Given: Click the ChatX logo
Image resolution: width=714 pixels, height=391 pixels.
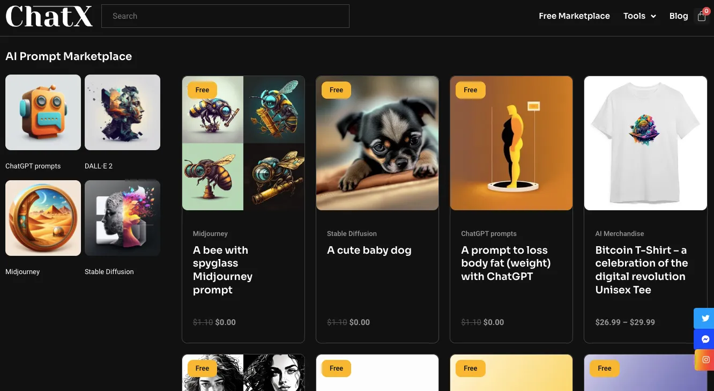Looking at the screenshot, I should (49, 16).
